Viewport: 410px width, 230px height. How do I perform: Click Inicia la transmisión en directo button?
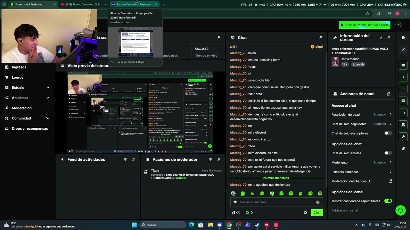pyautogui.click(x=365, y=25)
